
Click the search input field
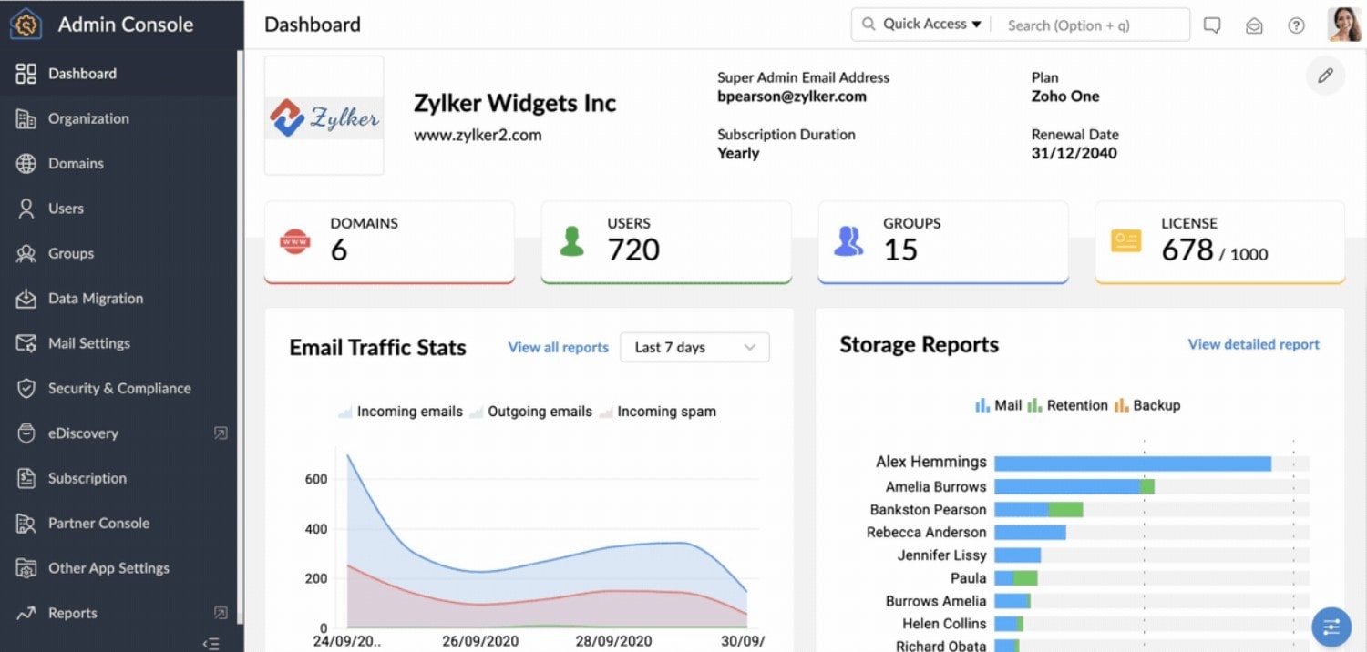pyautogui.click(x=1091, y=25)
